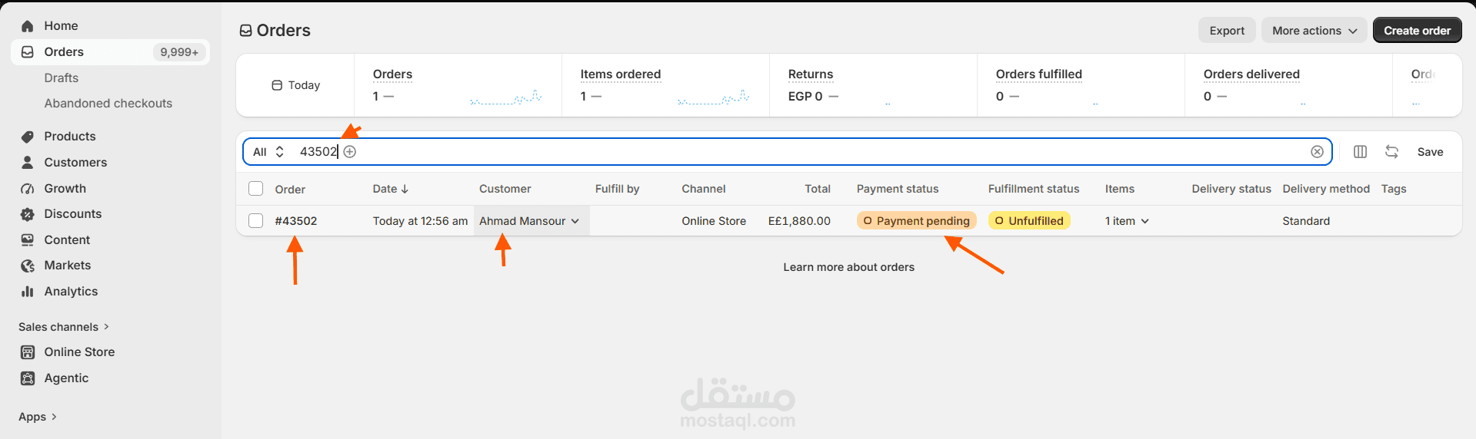This screenshot has width=1476, height=439.
Task: Click the Customers person icon
Action: (x=28, y=163)
